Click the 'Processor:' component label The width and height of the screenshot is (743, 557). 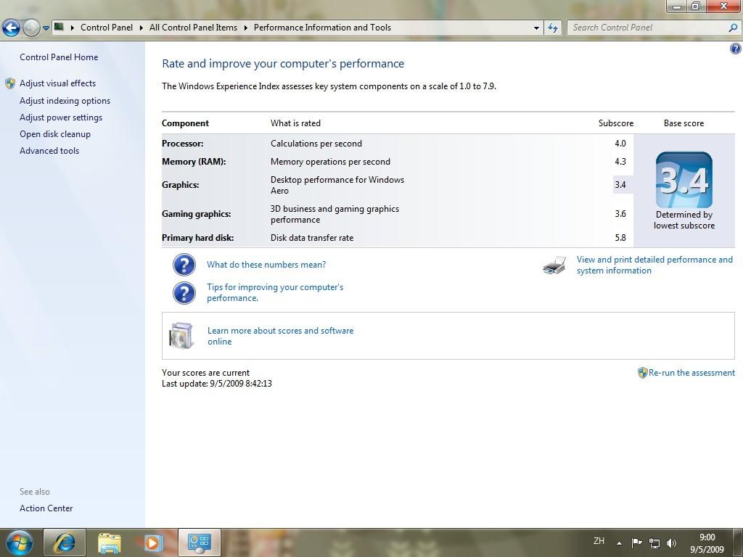182,144
